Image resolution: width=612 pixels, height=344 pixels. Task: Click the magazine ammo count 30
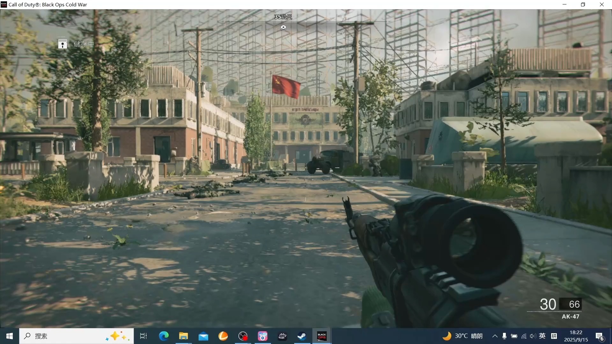click(548, 304)
